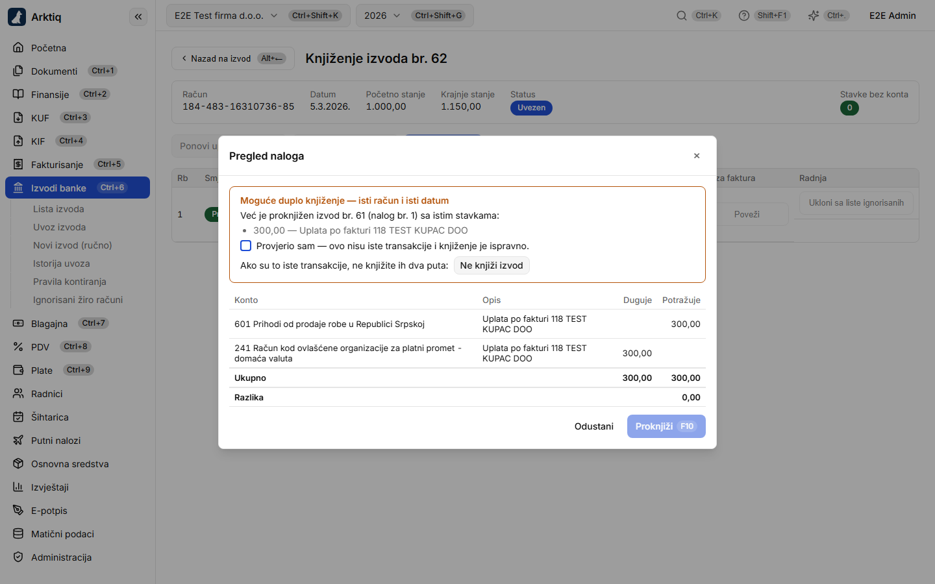Open KIF outgoing invoices icon
The height and width of the screenshot is (584, 935).
(18, 141)
